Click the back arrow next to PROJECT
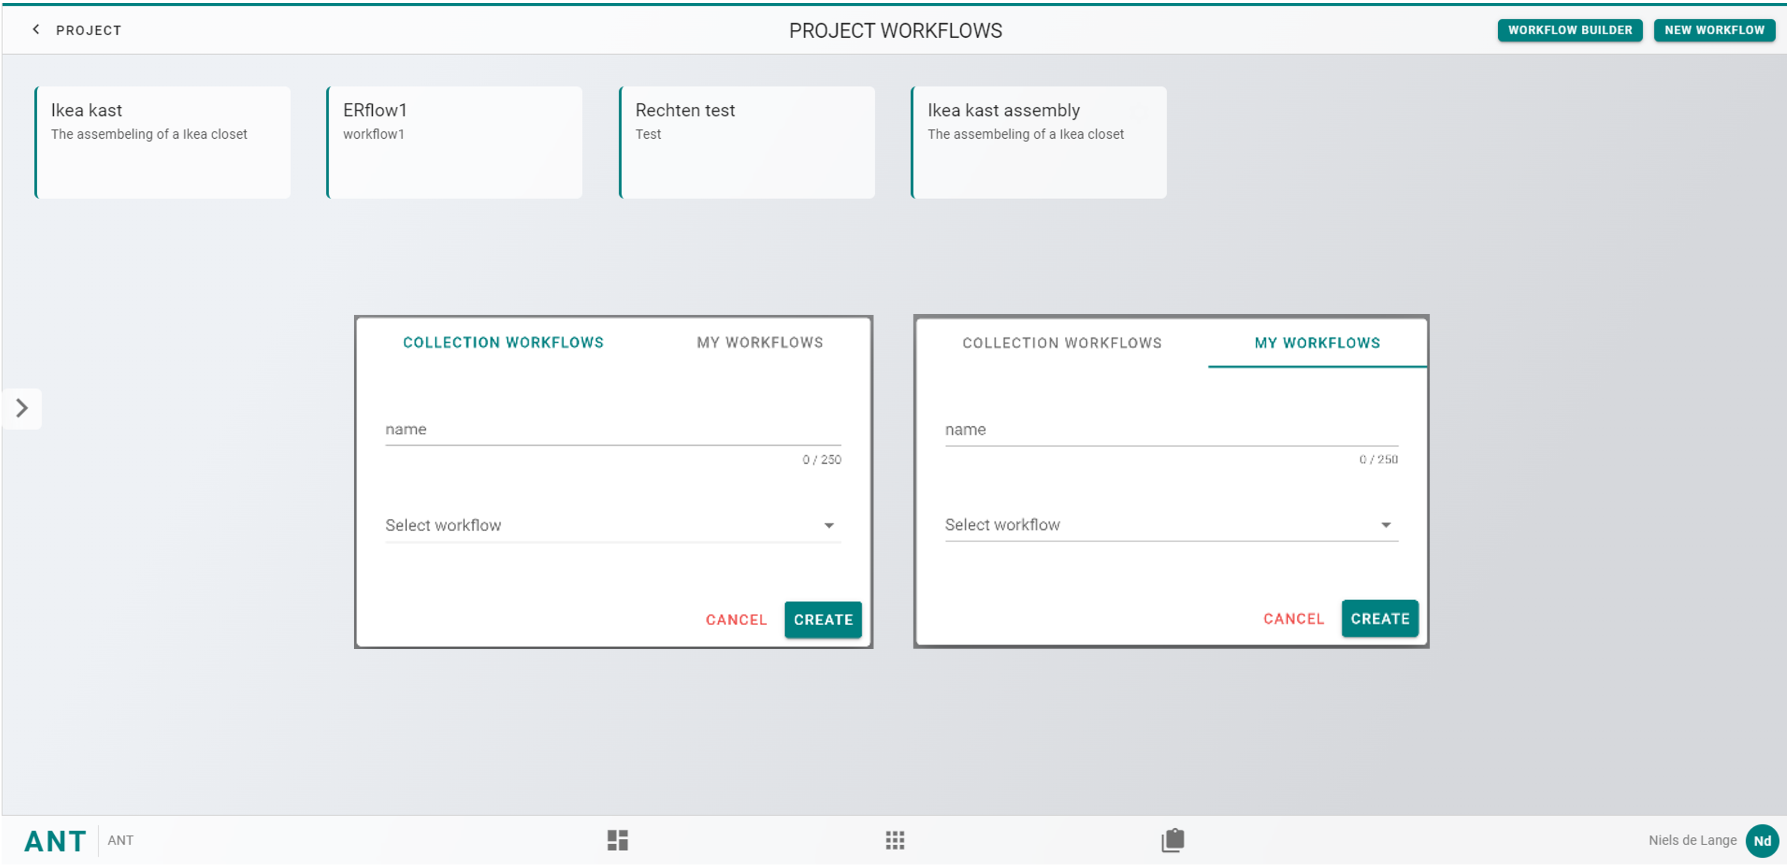The height and width of the screenshot is (865, 1788). point(36,29)
